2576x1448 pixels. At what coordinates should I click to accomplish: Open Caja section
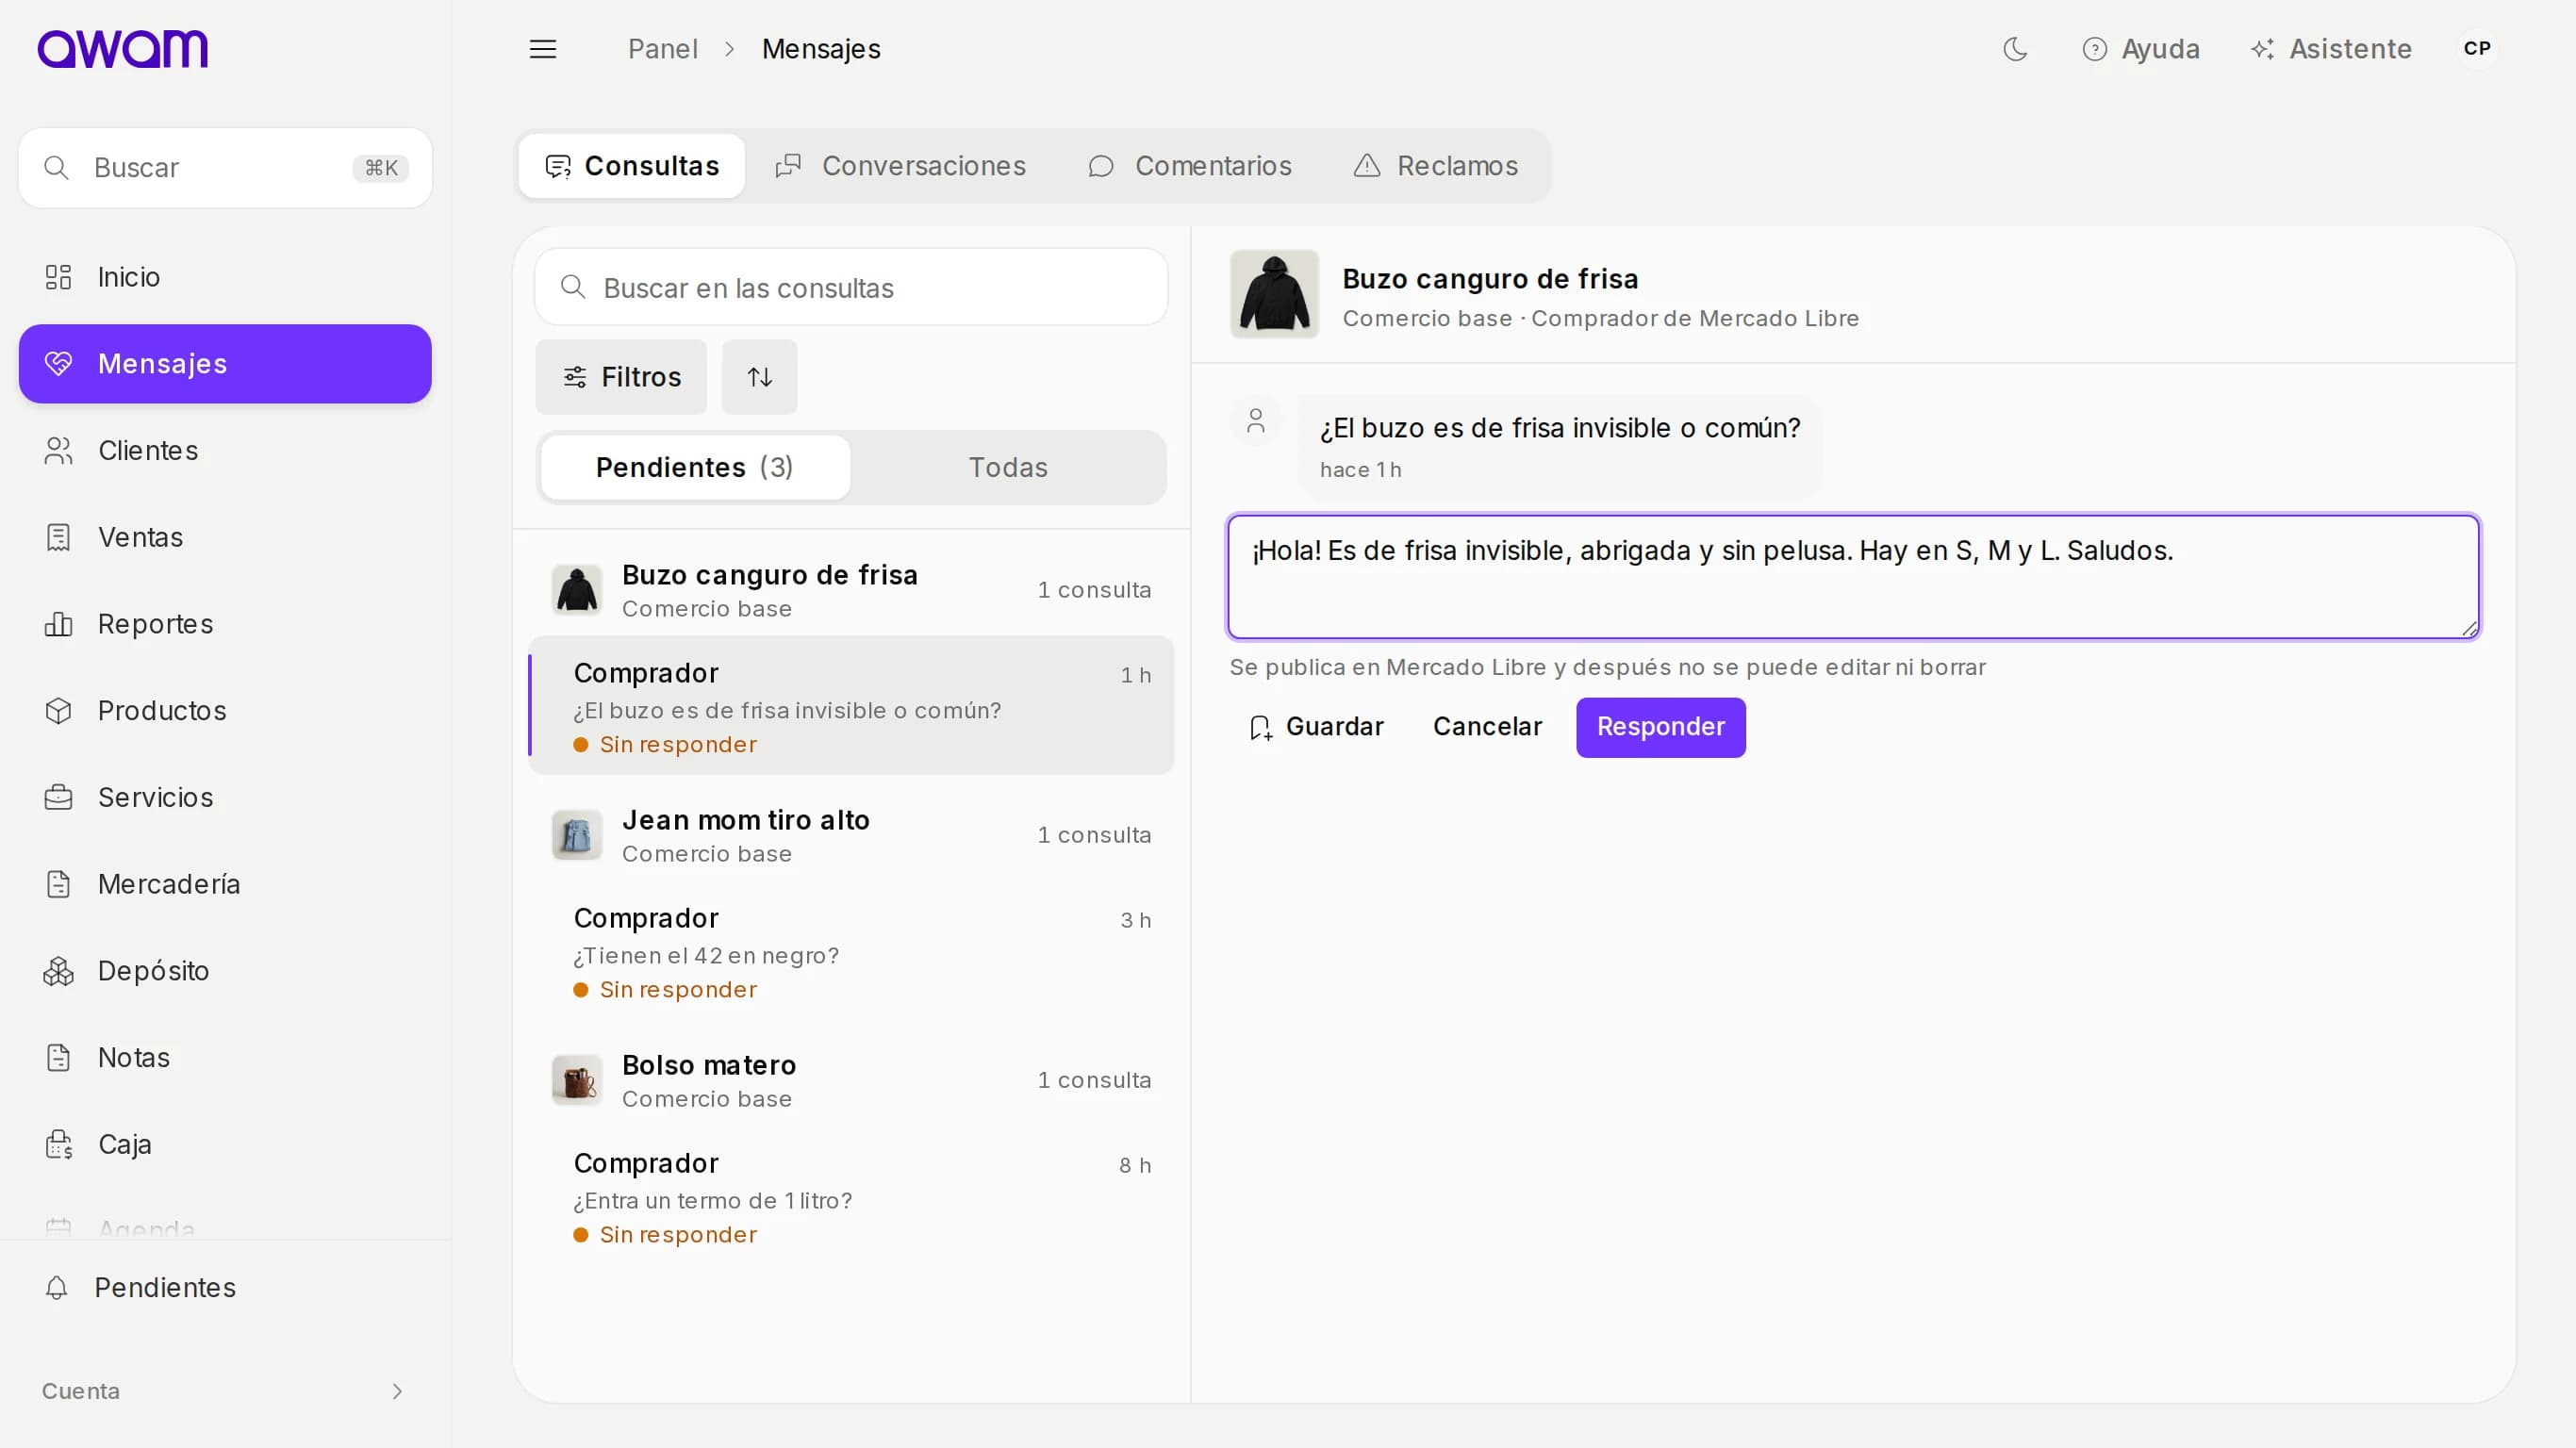[x=225, y=1144]
